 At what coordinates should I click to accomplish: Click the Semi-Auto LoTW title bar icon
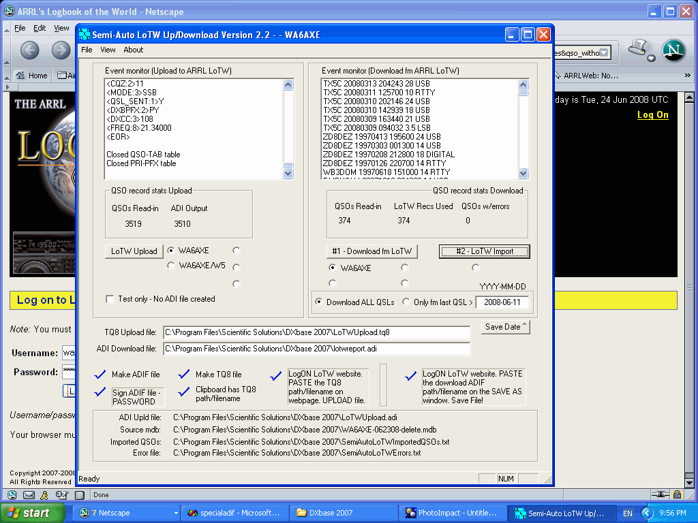tap(84, 34)
